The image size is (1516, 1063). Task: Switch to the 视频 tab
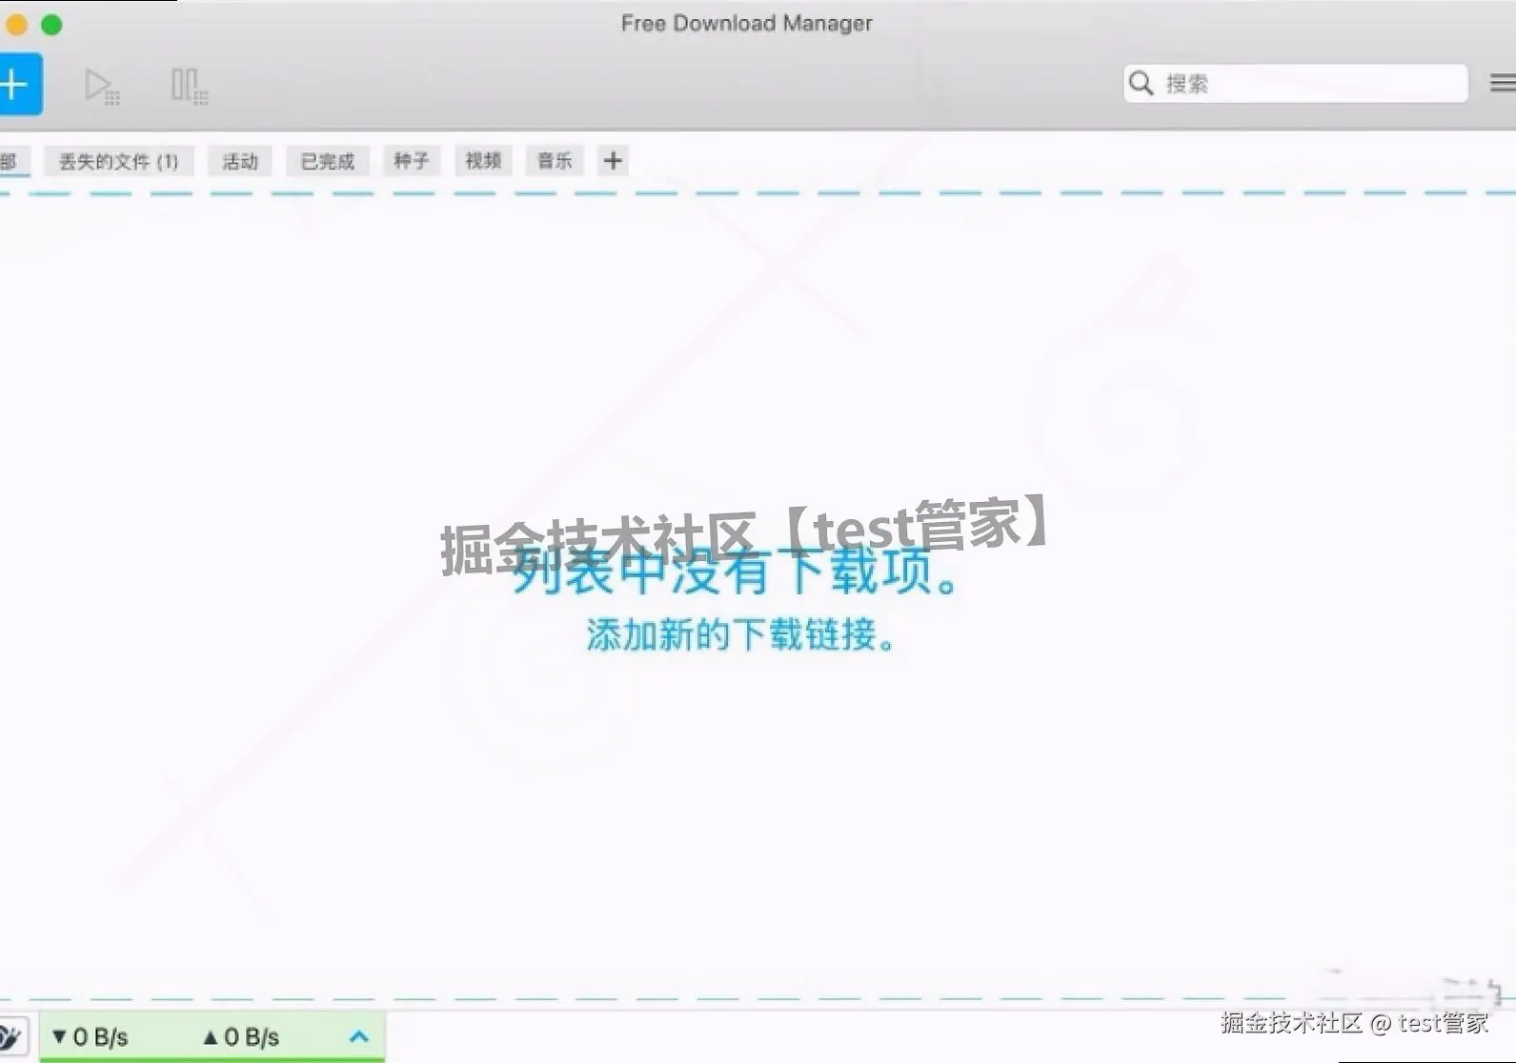(x=483, y=161)
